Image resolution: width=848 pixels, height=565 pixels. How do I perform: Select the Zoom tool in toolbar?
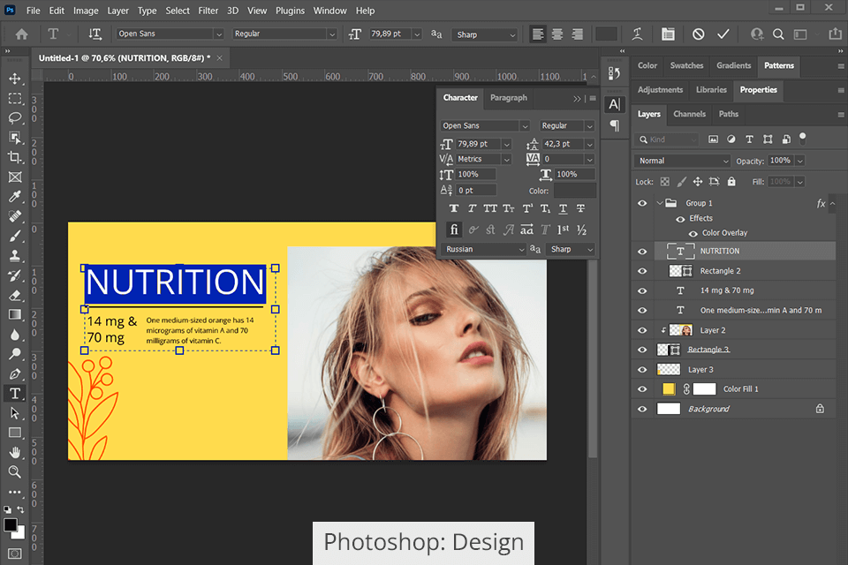pyautogui.click(x=15, y=472)
